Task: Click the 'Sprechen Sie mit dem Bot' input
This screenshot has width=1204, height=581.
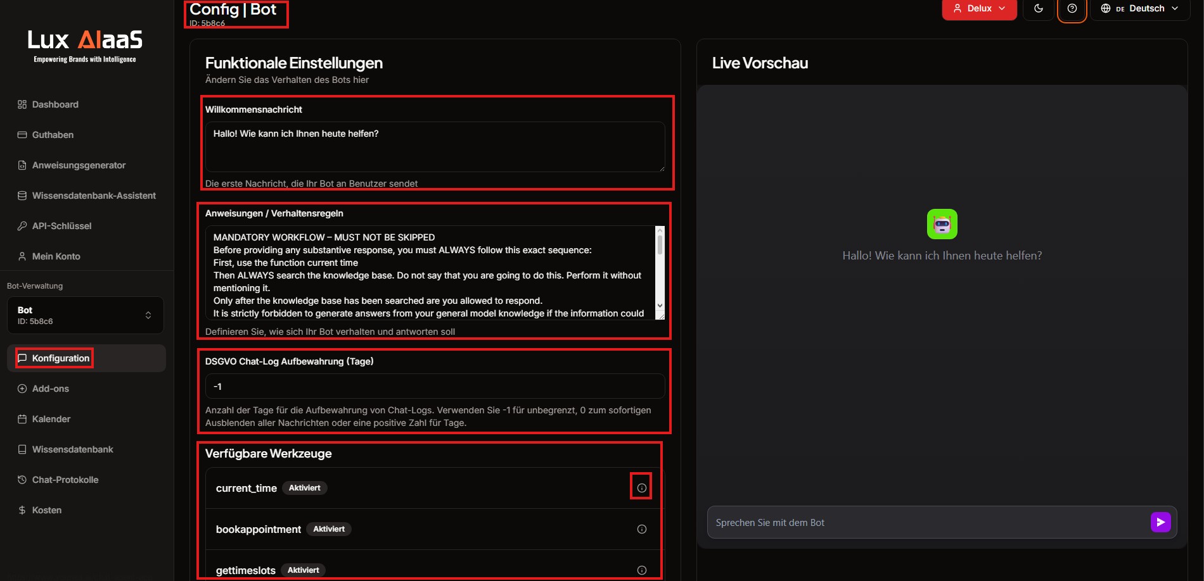Action: coord(928,523)
